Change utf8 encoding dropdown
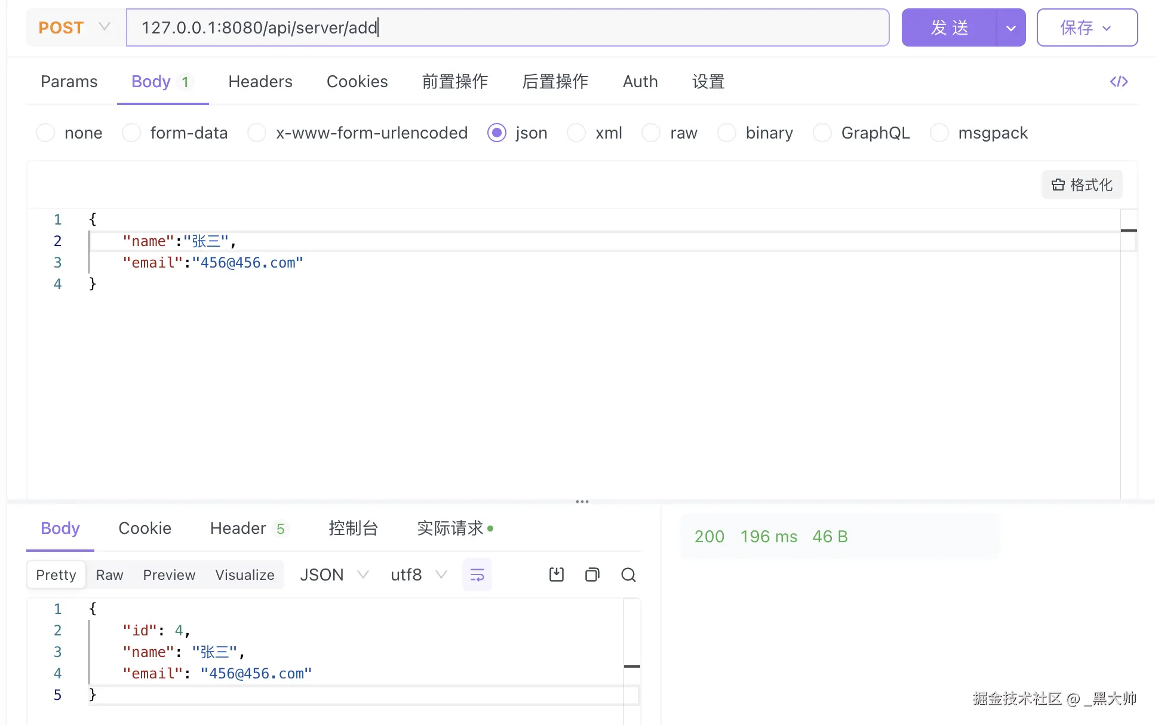This screenshot has width=1155, height=725. (x=418, y=575)
